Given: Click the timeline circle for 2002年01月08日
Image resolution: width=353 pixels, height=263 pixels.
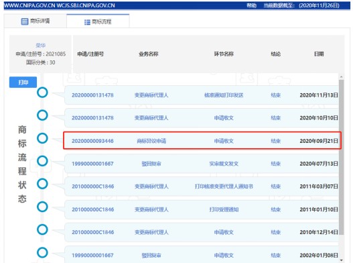Looking at the screenshot, I should pos(42,253).
